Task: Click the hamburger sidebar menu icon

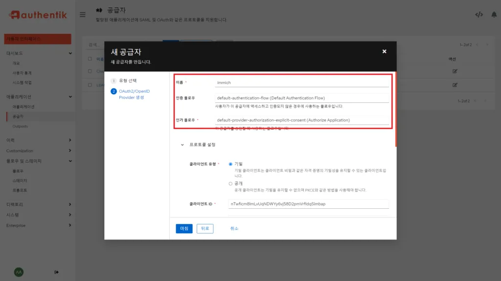Action: [83, 14]
